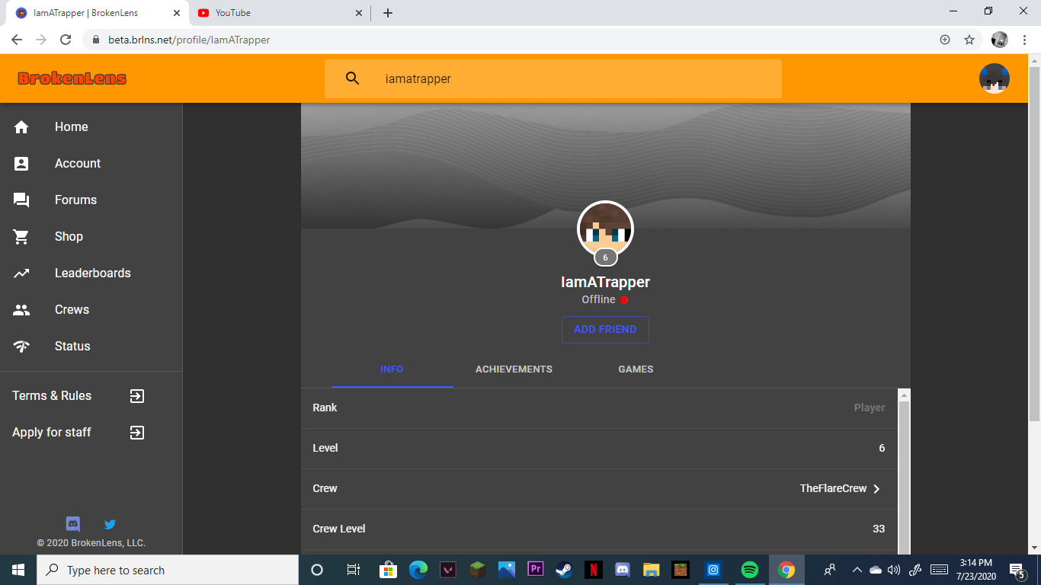This screenshot has width=1041, height=585.
Task: Bookmark this page with the star
Action: click(969, 40)
